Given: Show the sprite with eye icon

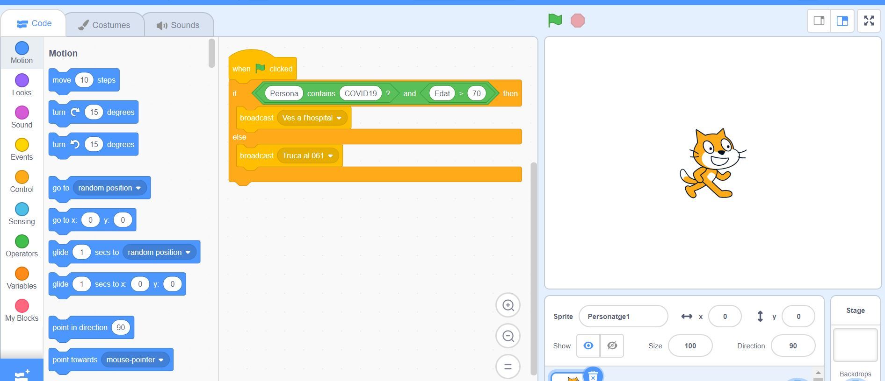Looking at the screenshot, I should pos(588,346).
